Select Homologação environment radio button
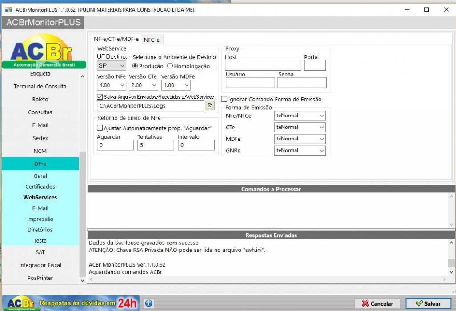This screenshot has height=311, width=456. (170, 66)
